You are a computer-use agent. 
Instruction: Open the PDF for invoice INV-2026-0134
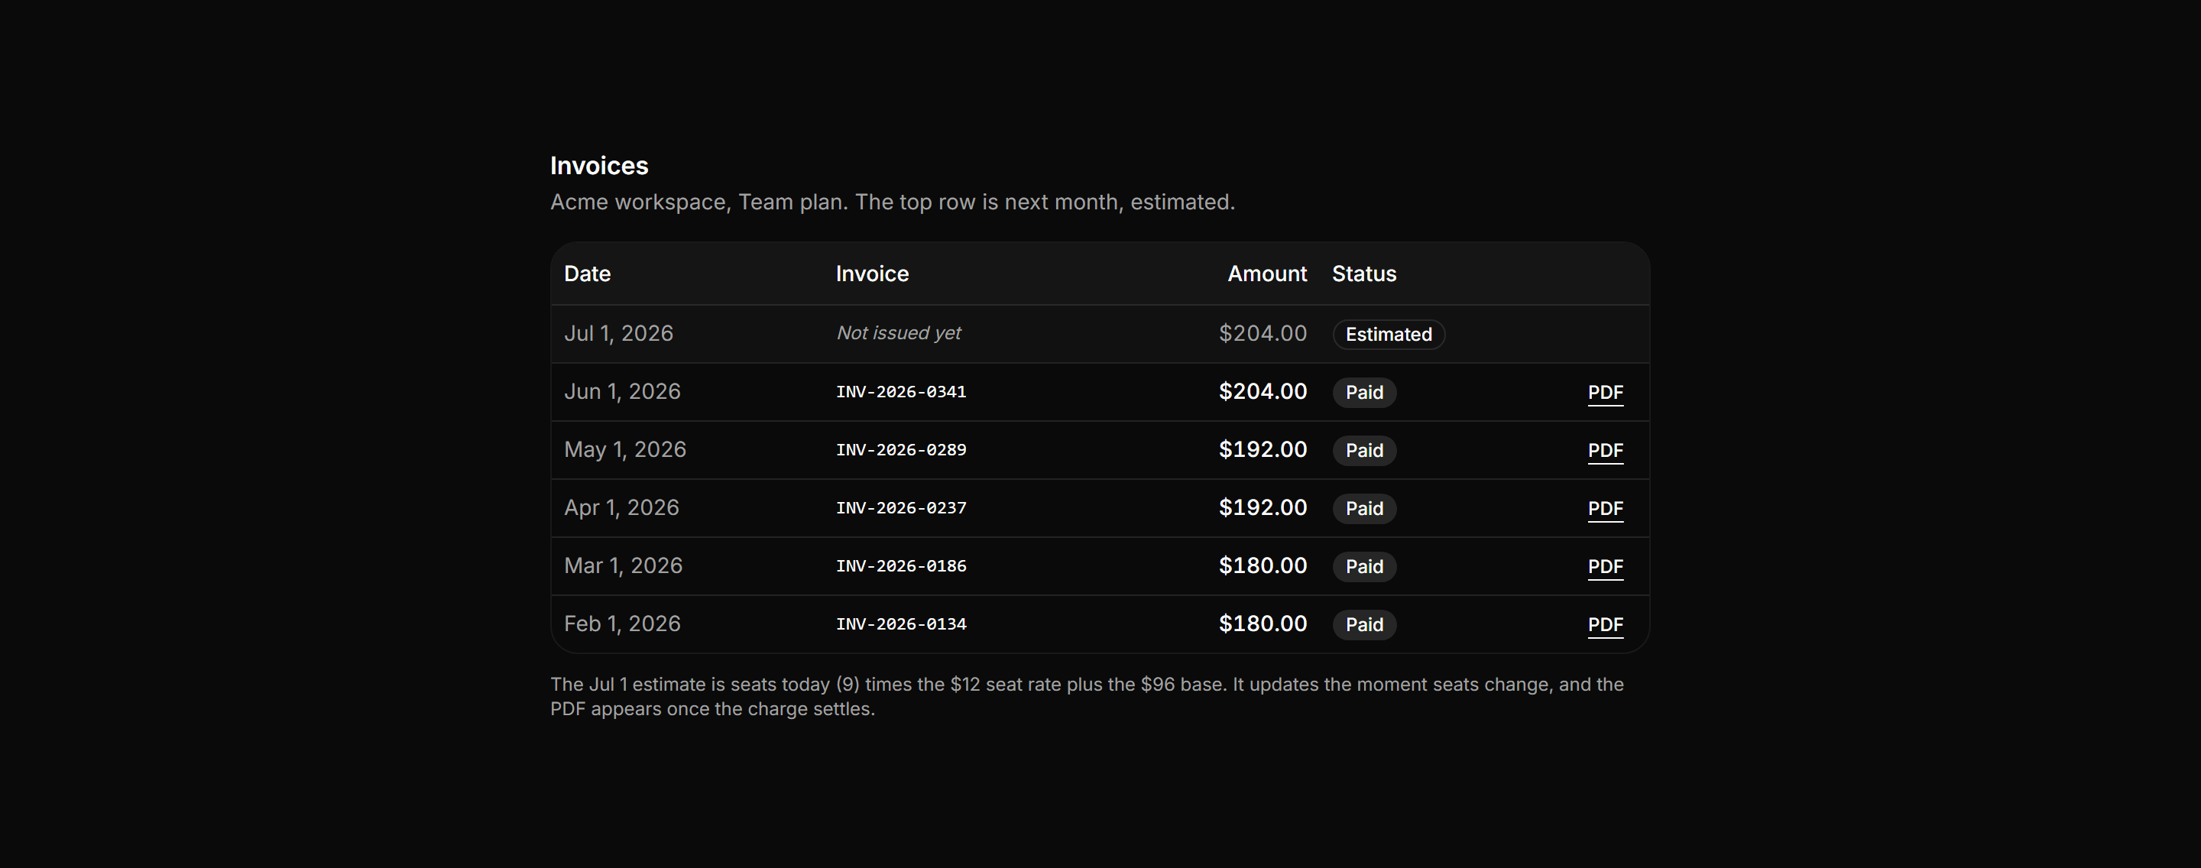pyautogui.click(x=1606, y=624)
